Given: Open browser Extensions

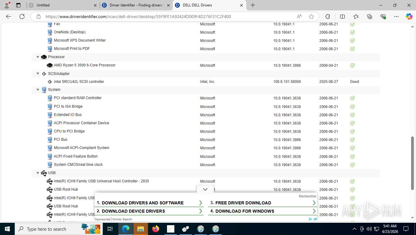Looking at the screenshot, I should pyautogui.click(x=328, y=17).
